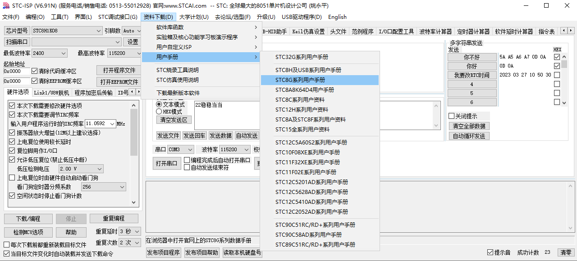Open the STC调试接口(G) menu

click(118, 17)
